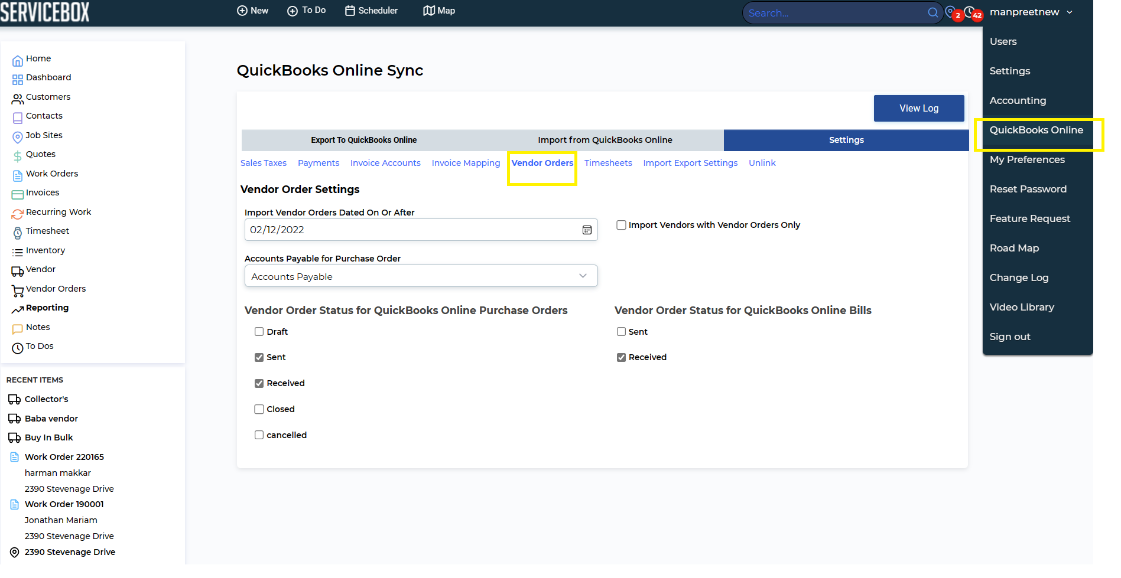Open Scheduler via the calendar icon
The image size is (1121, 578).
(x=350, y=11)
